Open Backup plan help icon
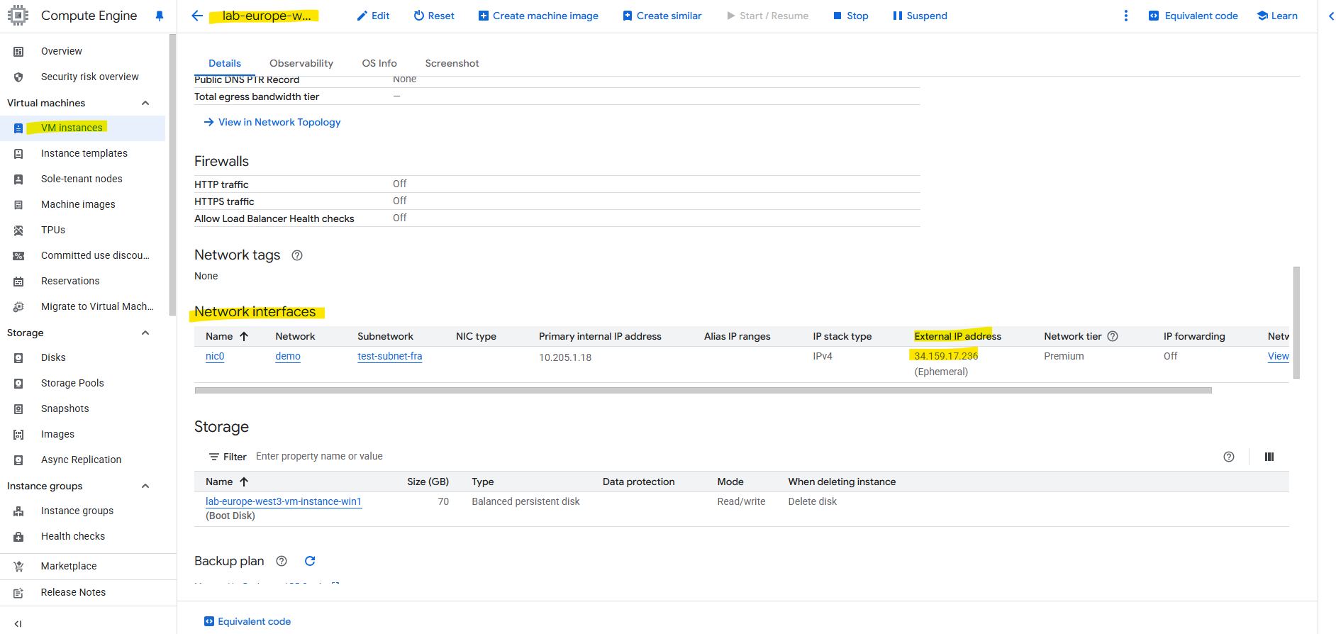Screen dimensions: 1336x634 282,561
